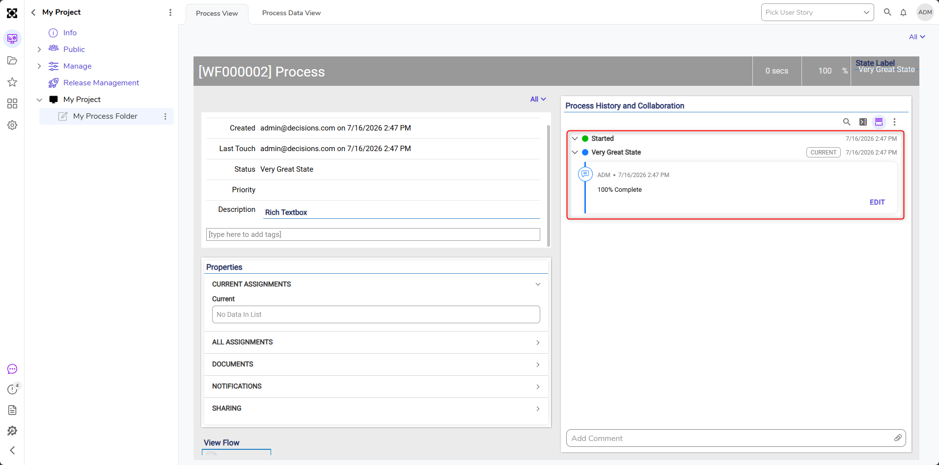This screenshot has height=465, width=939.
Task: Click the "View Flow" heading
Action: (x=221, y=442)
